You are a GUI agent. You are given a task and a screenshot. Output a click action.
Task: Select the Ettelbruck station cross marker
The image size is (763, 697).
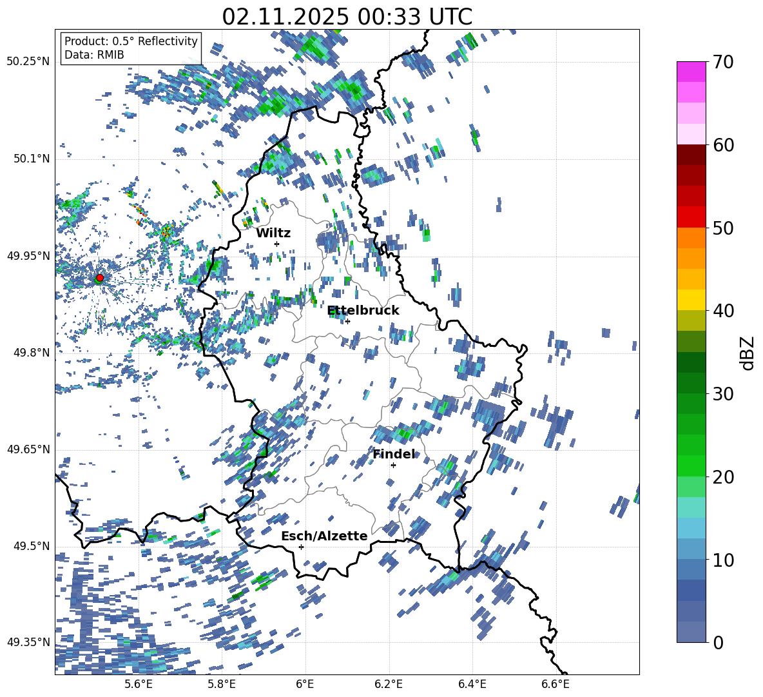[347, 321]
